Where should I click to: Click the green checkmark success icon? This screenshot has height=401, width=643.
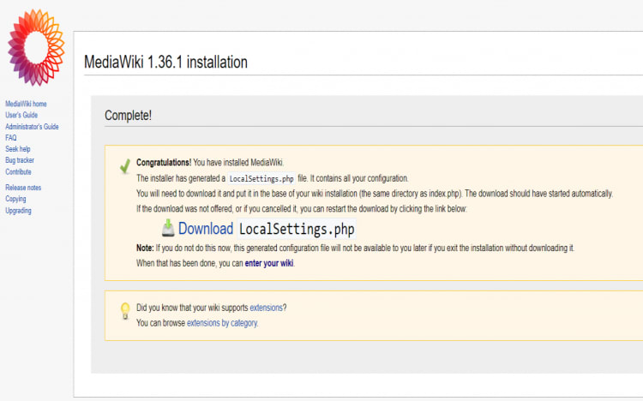coord(125,166)
